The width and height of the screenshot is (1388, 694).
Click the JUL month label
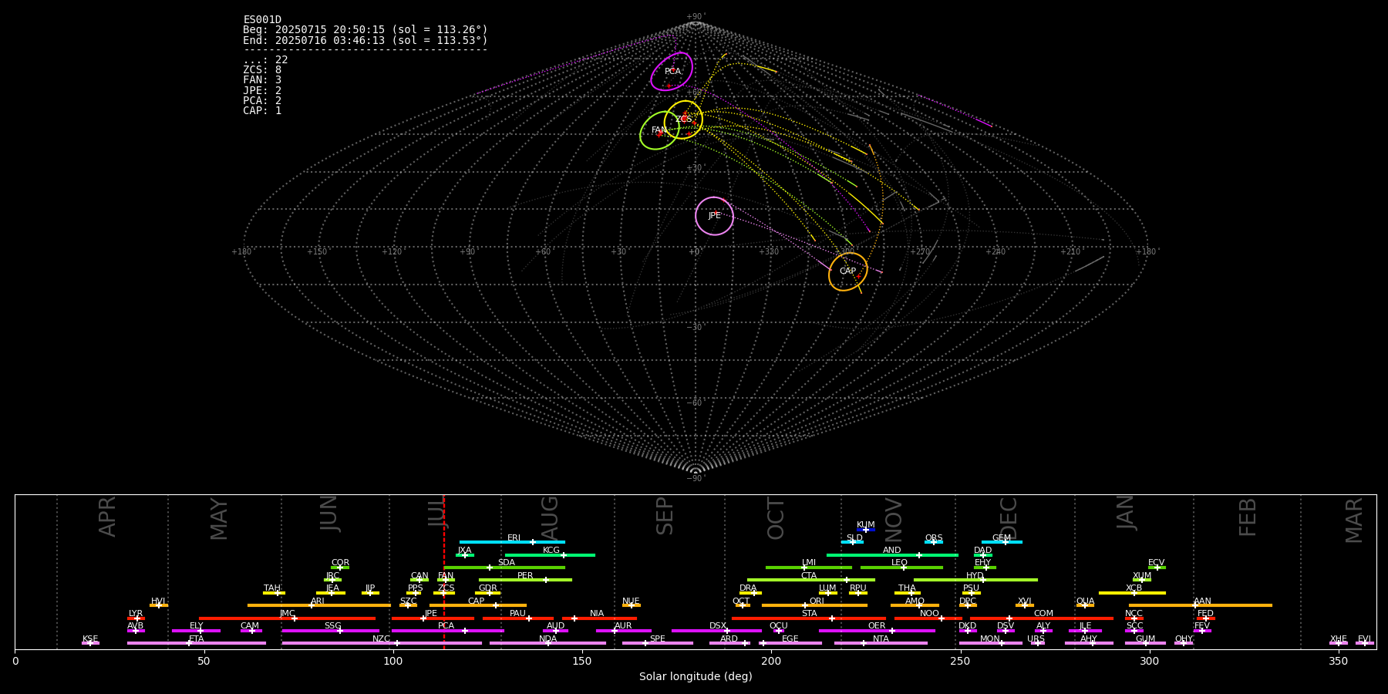coord(436,513)
